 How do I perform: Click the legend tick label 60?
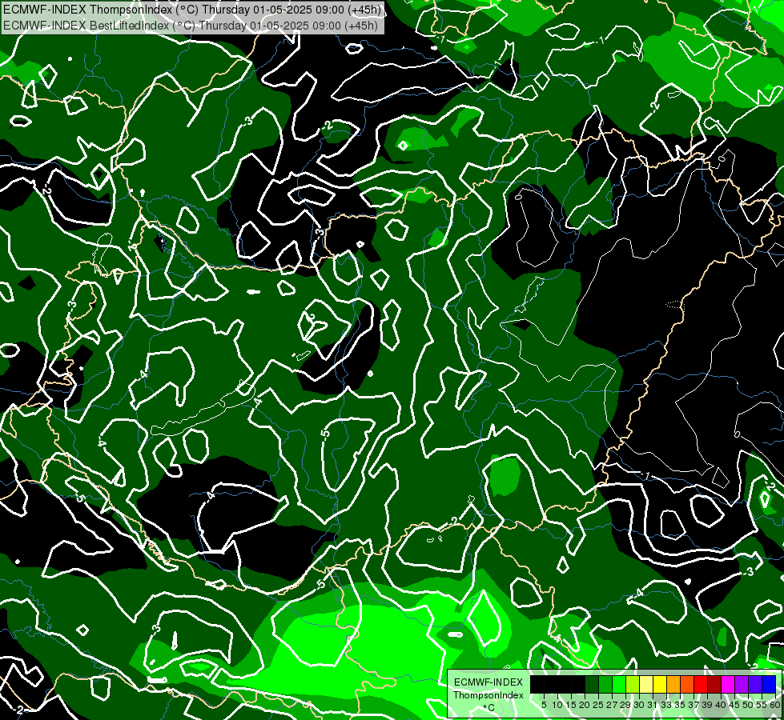coord(775,705)
